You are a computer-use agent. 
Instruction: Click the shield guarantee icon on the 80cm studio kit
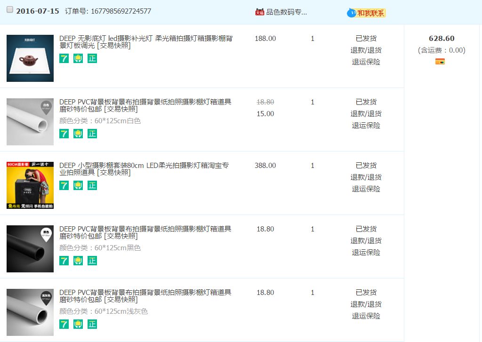pyautogui.click(x=78, y=185)
